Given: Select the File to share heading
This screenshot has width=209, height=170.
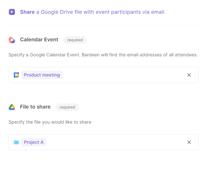Looking at the screenshot, I should tap(35, 107).
